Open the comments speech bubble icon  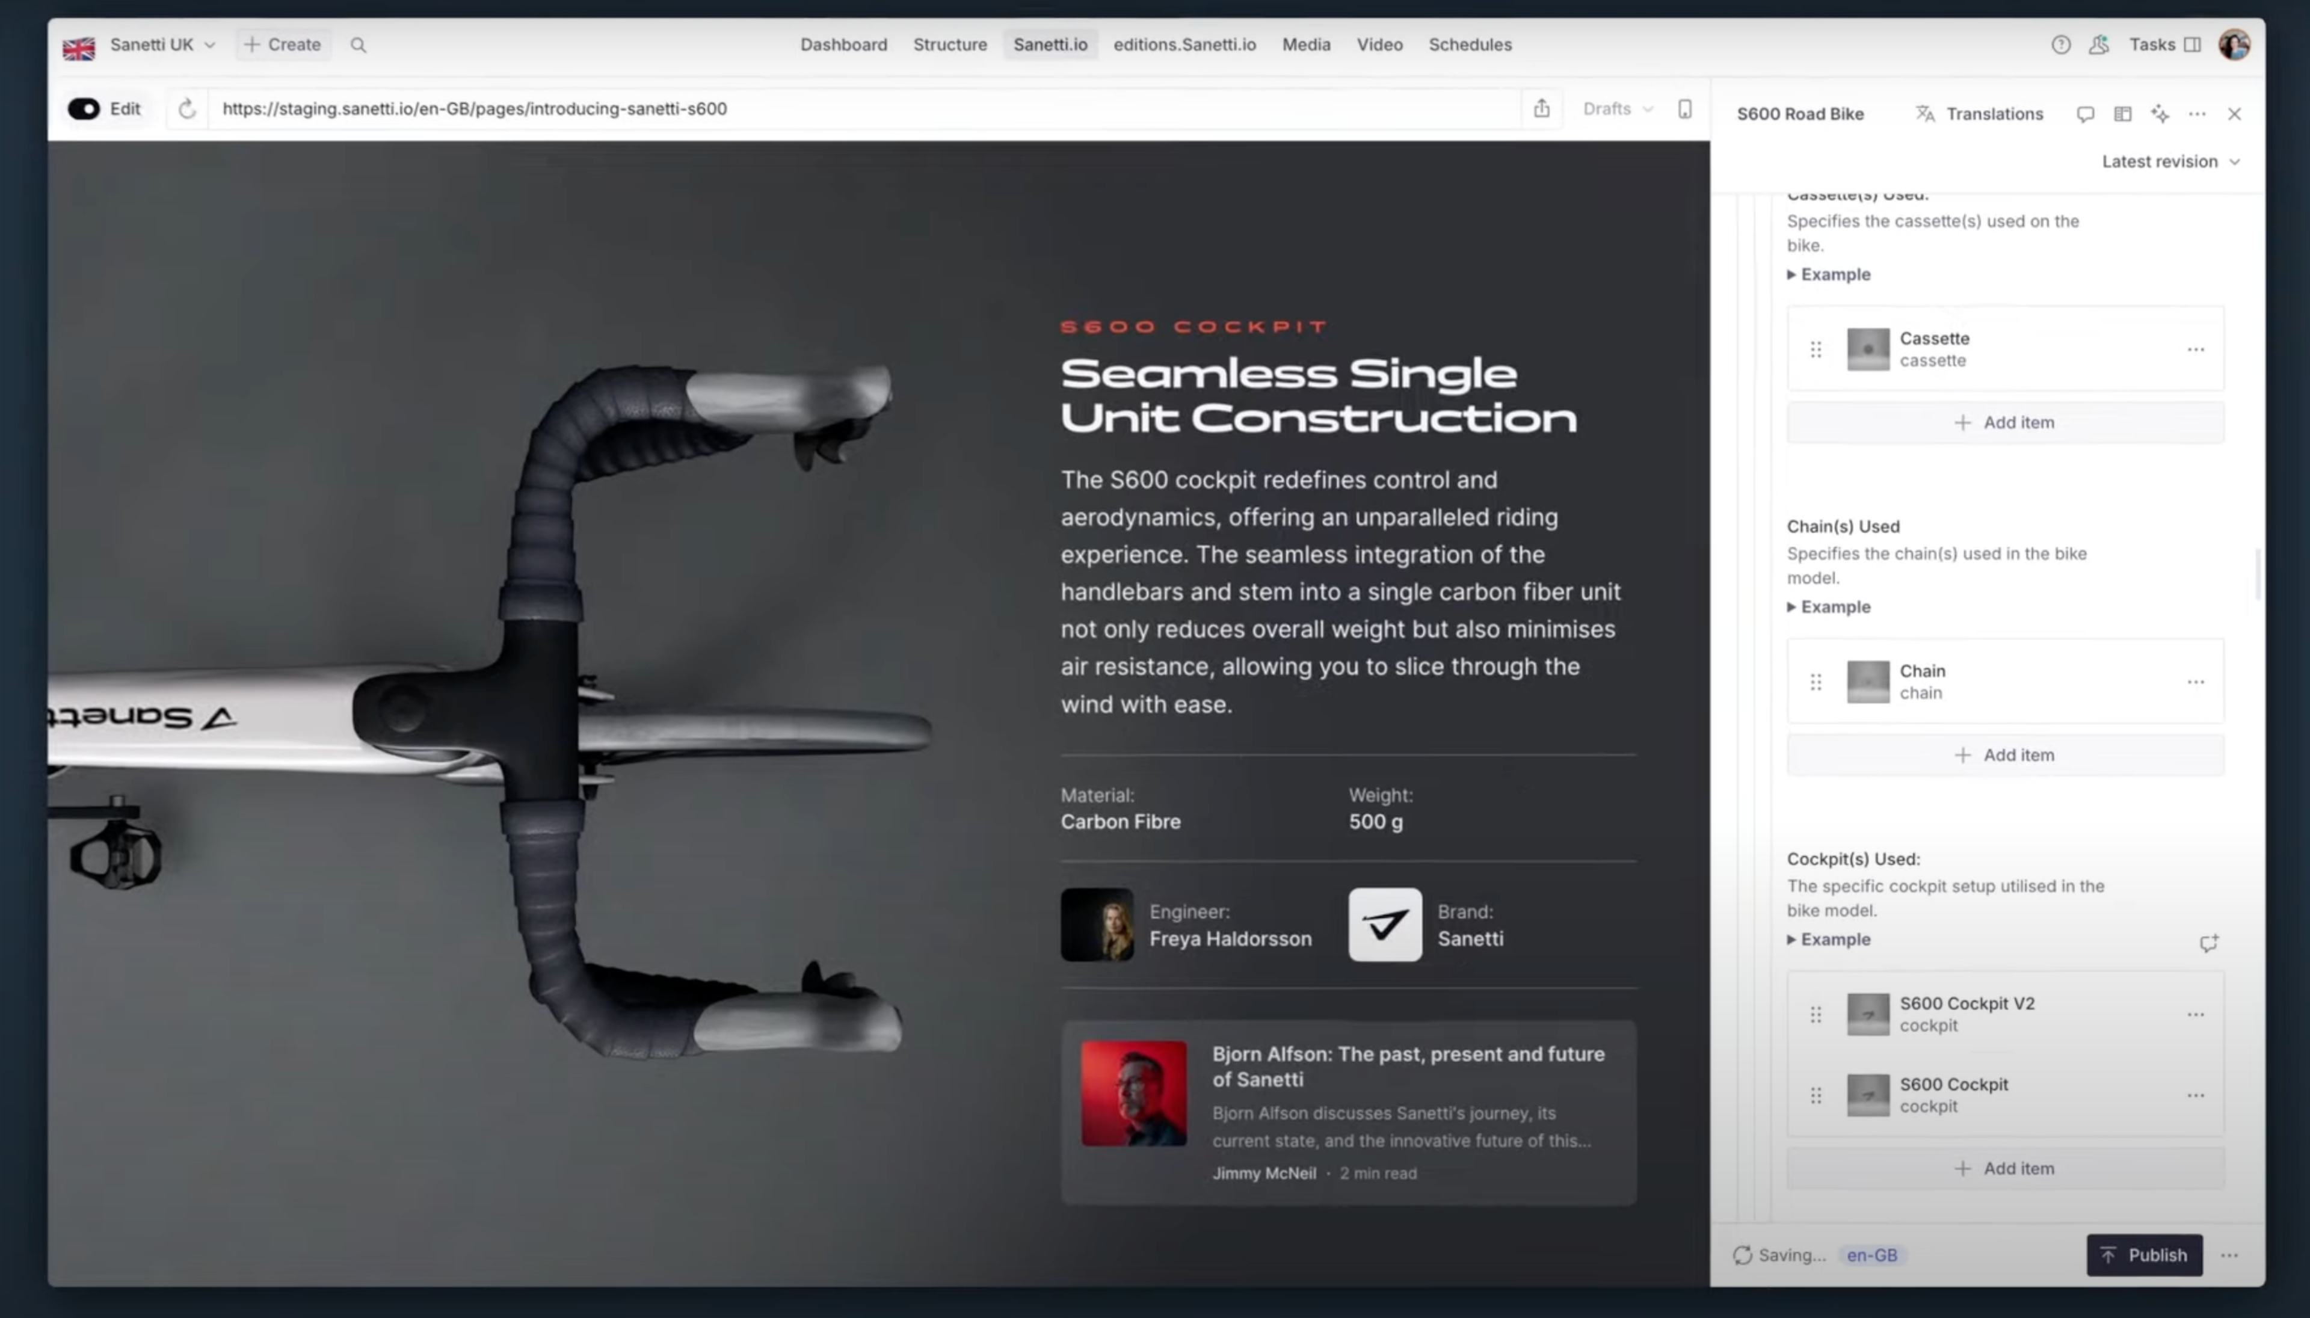pos(2084,114)
